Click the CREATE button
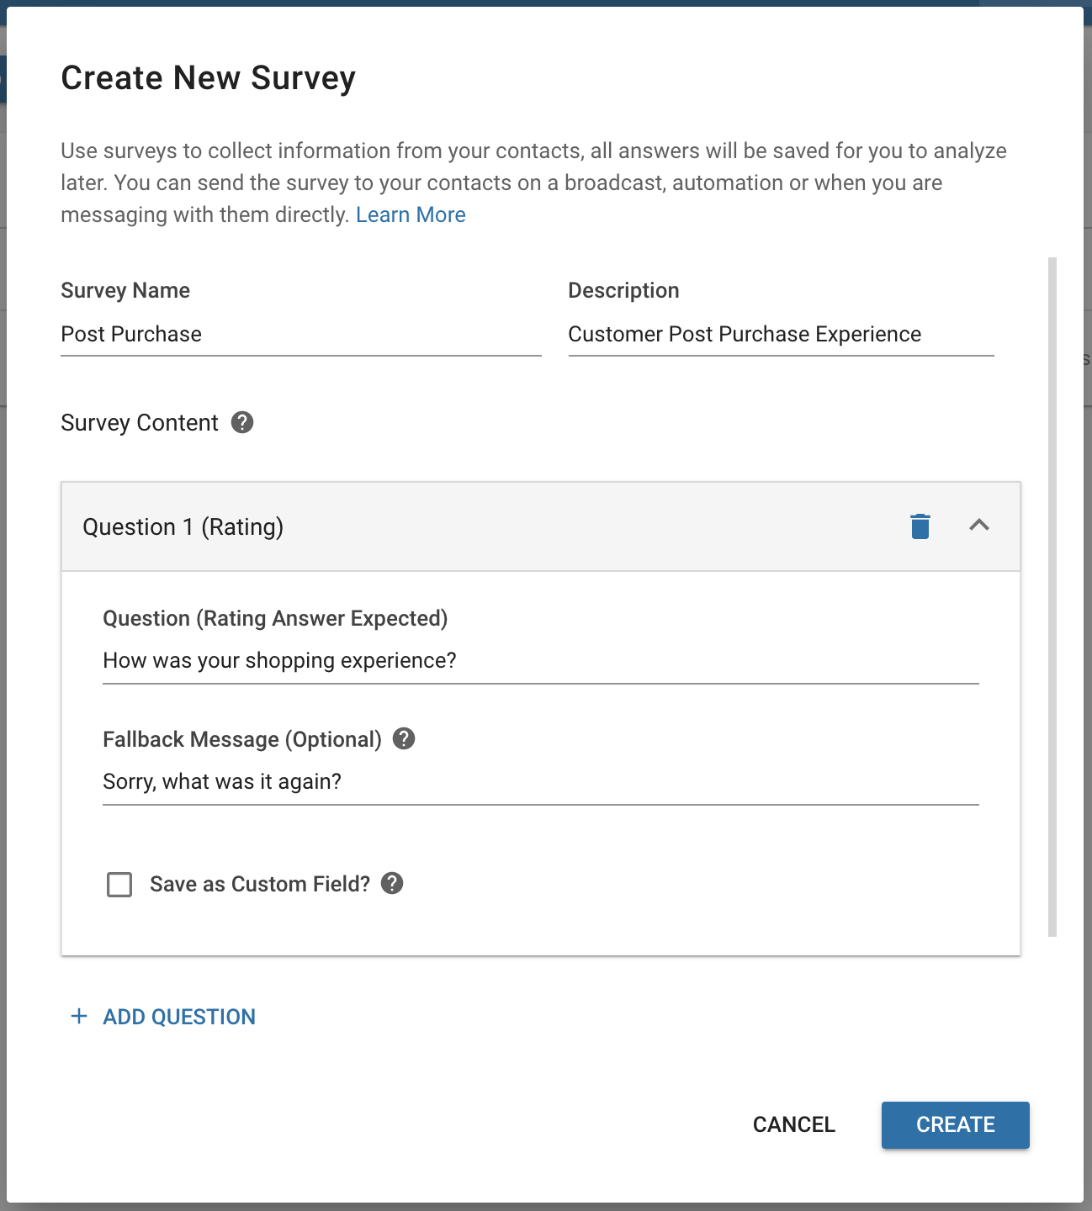 pyautogui.click(x=956, y=1124)
